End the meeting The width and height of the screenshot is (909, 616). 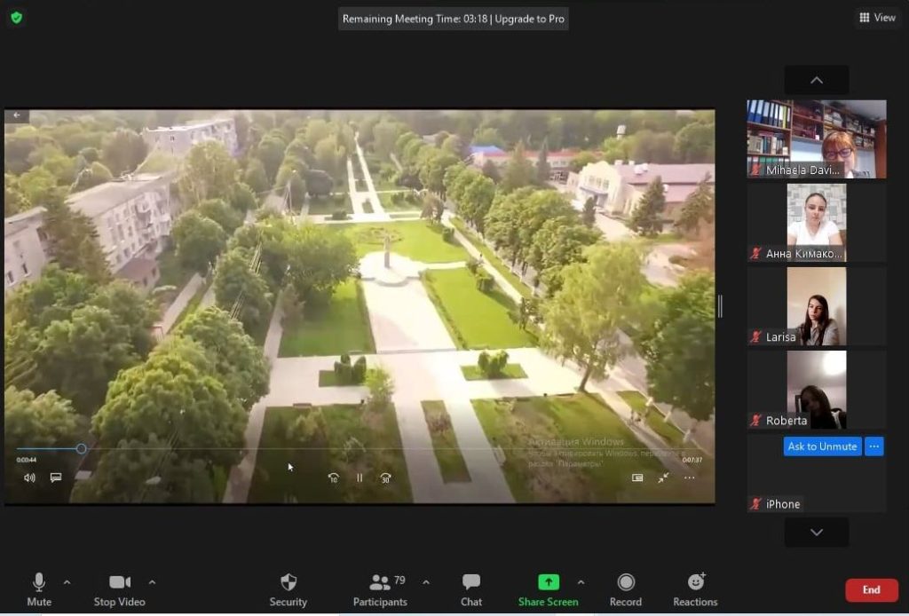tap(872, 590)
